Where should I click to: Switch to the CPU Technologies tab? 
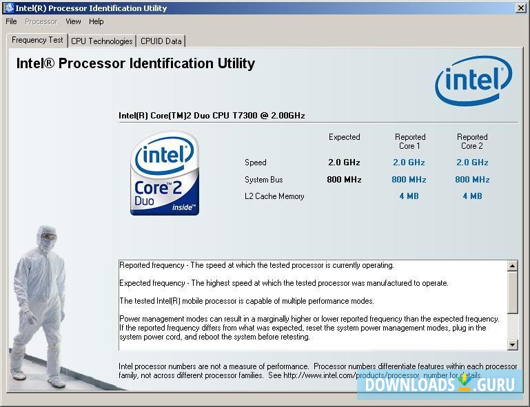(102, 41)
